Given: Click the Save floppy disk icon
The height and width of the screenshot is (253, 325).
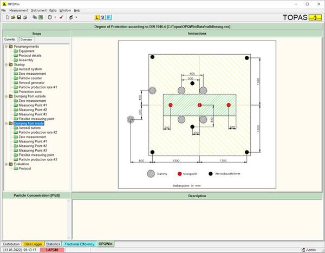Looking at the screenshot, I should [19, 17].
